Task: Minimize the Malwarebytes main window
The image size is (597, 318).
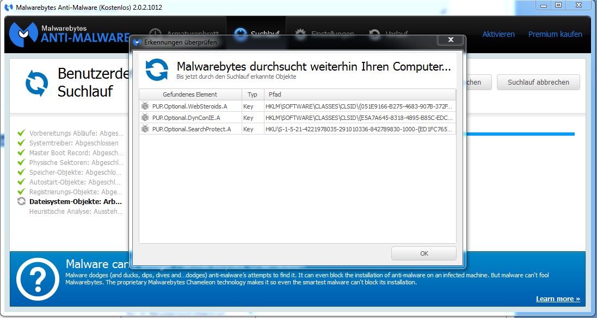Action: (x=544, y=5)
